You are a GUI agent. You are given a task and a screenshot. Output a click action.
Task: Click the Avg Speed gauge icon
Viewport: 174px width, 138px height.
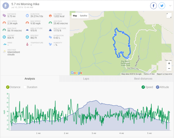coord(4,23)
